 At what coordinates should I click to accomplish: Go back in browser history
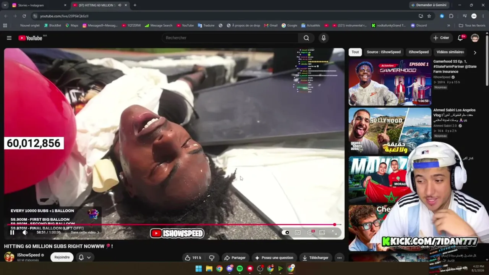point(6,16)
